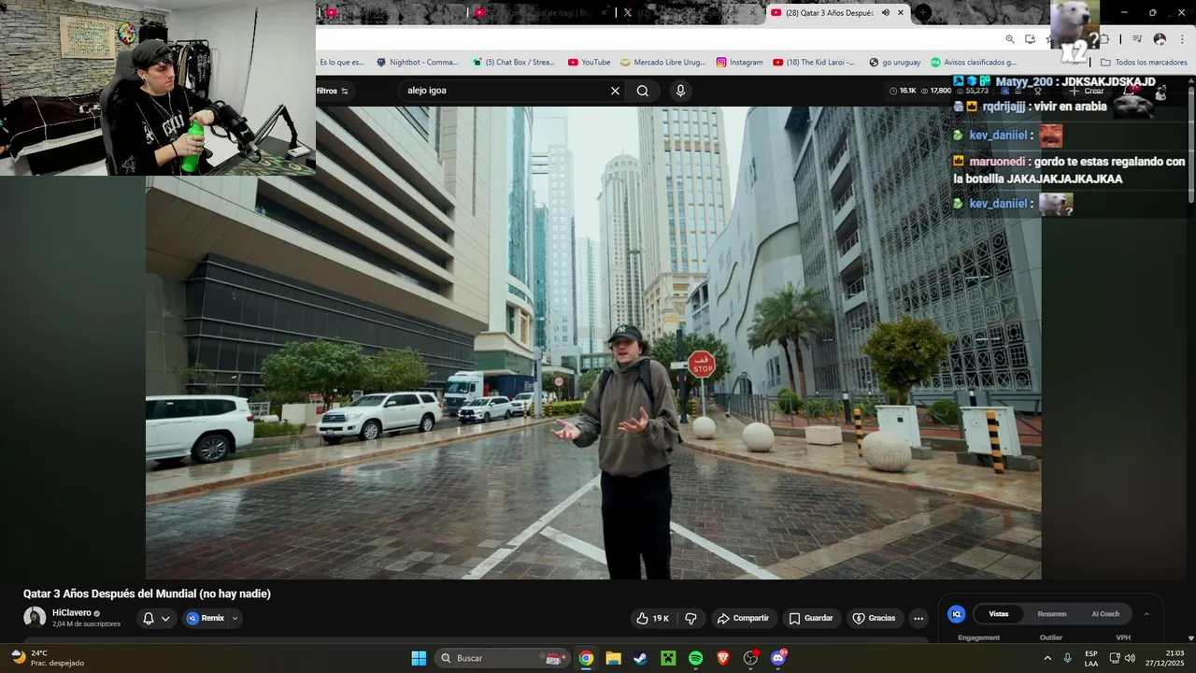The width and height of the screenshot is (1196, 673).
Task: Open the Instagram bookmark
Action: (x=739, y=63)
